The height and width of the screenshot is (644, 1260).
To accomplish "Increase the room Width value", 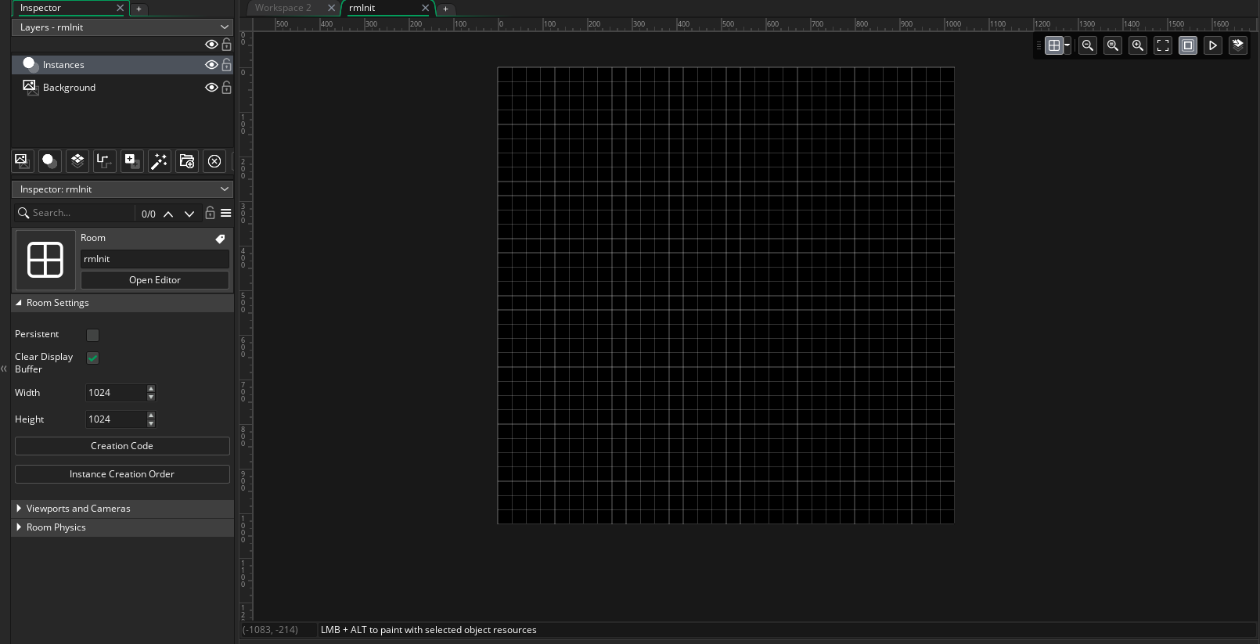I will coord(151,389).
